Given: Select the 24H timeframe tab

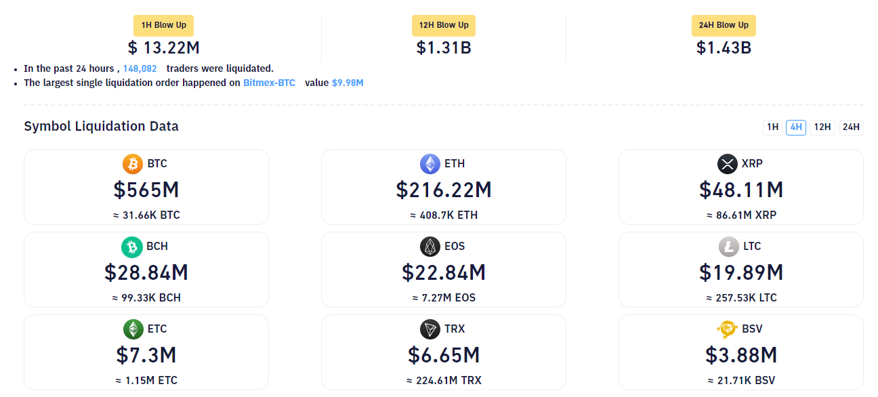Looking at the screenshot, I should [x=851, y=127].
